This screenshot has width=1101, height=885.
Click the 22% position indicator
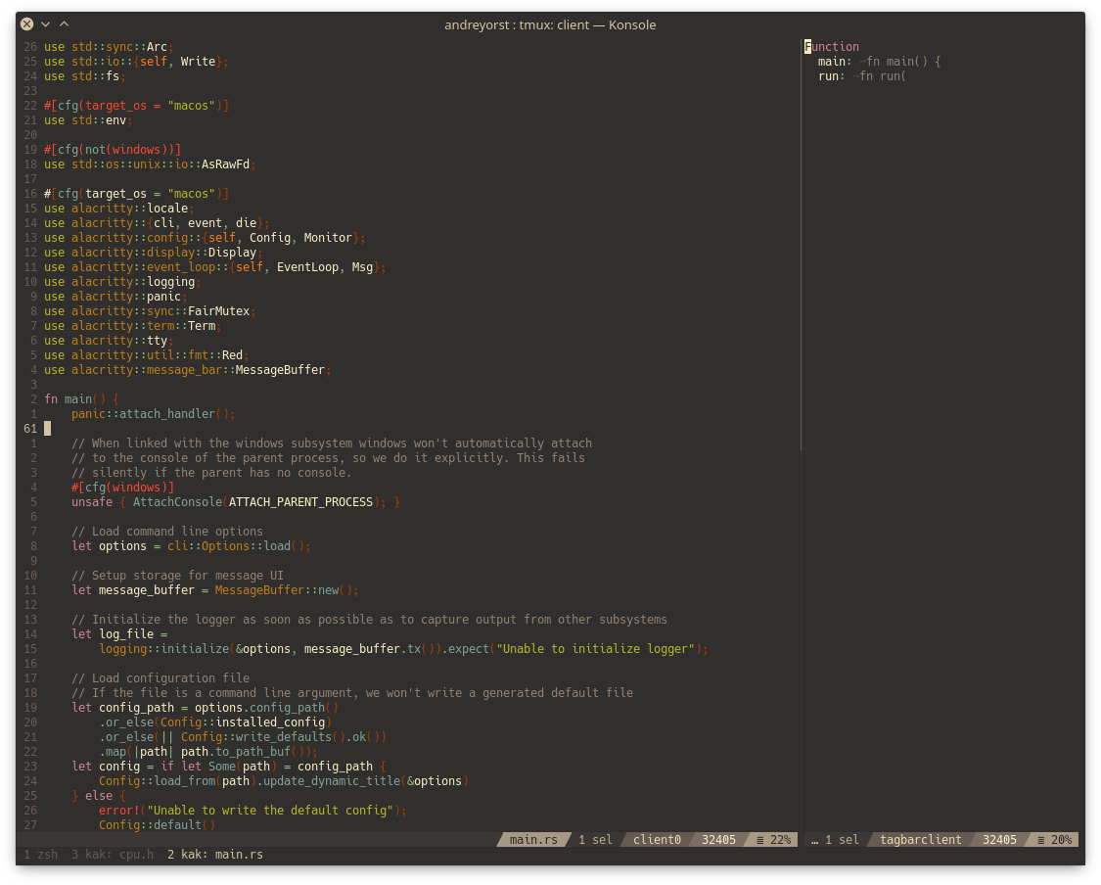coord(774,839)
